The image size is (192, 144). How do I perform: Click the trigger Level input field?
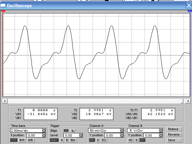(x=71, y=135)
